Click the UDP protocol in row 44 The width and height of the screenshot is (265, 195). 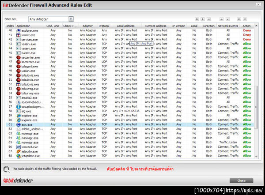[104, 49]
